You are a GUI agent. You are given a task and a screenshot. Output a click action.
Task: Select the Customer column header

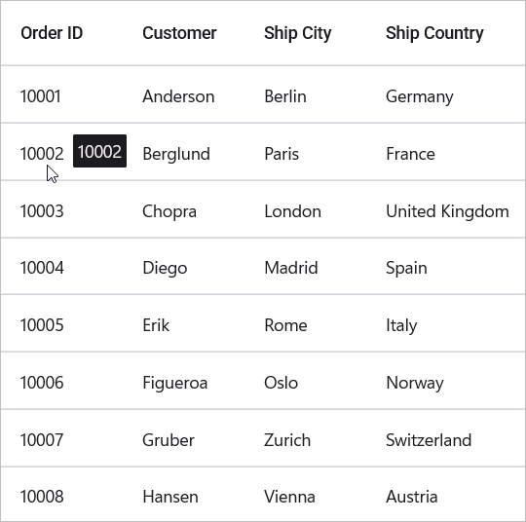point(179,33)
